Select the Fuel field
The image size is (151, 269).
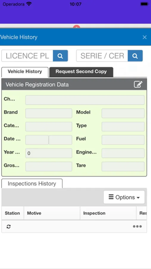pos(123,140)
